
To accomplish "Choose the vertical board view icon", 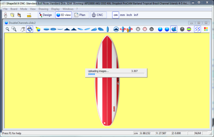I will [108, 29].
